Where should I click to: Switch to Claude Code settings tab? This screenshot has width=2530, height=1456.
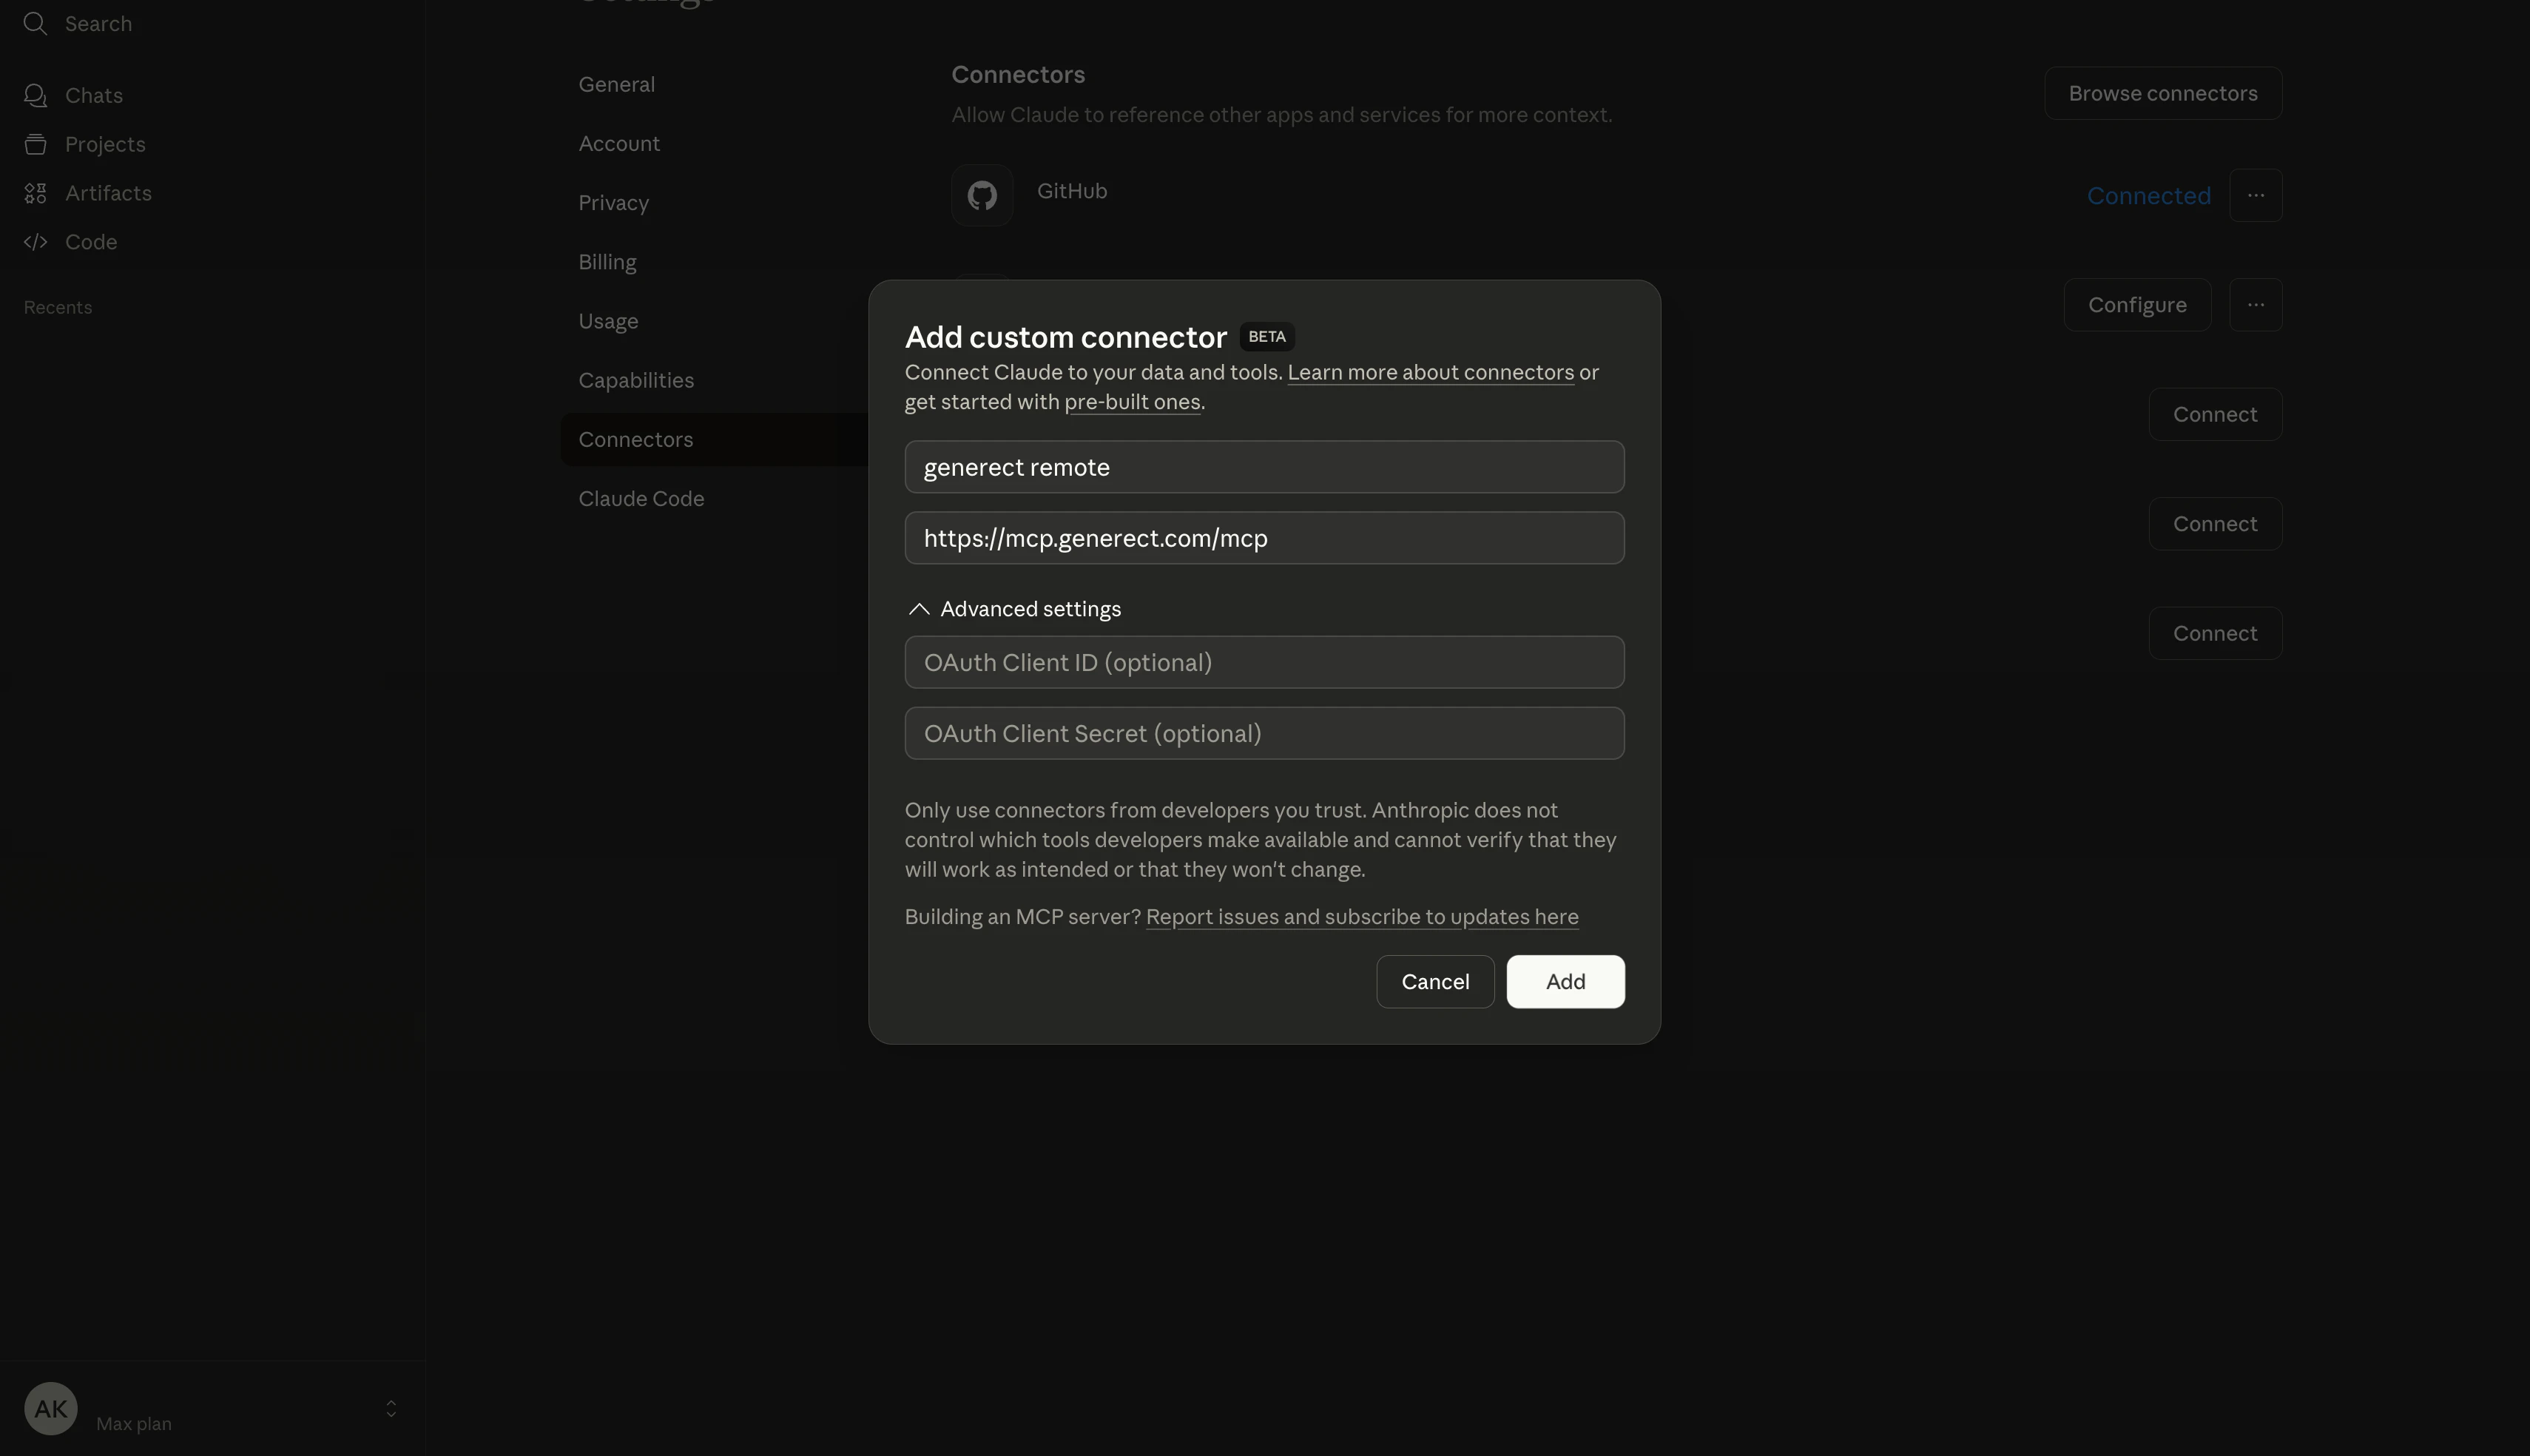(x=641, y=498)
